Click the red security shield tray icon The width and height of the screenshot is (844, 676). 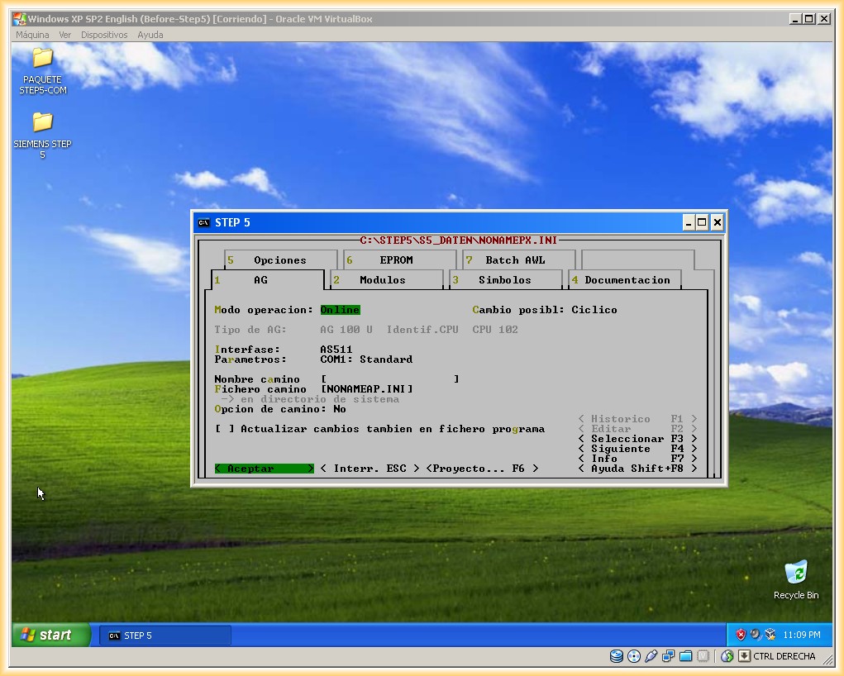(741, 635)
